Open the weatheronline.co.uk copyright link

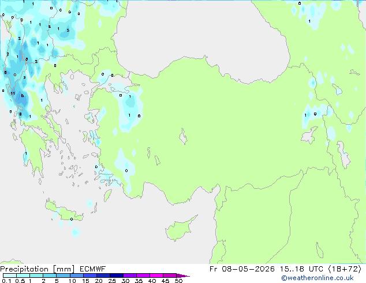[318, 278]
